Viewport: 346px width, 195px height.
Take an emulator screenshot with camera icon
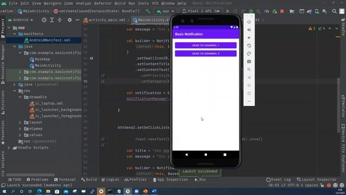click(249, 62)
